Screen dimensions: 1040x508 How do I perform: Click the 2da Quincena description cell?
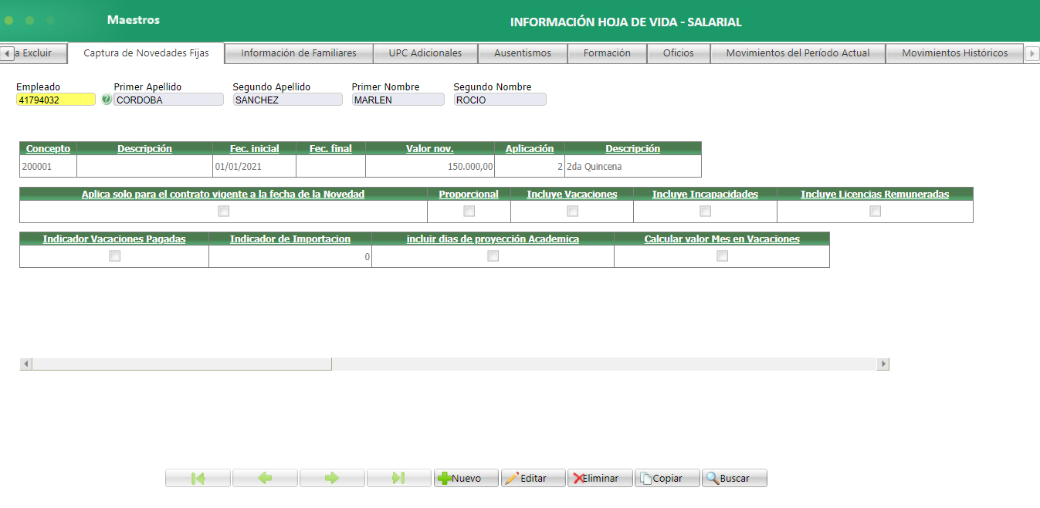click(x=632, y=166)
